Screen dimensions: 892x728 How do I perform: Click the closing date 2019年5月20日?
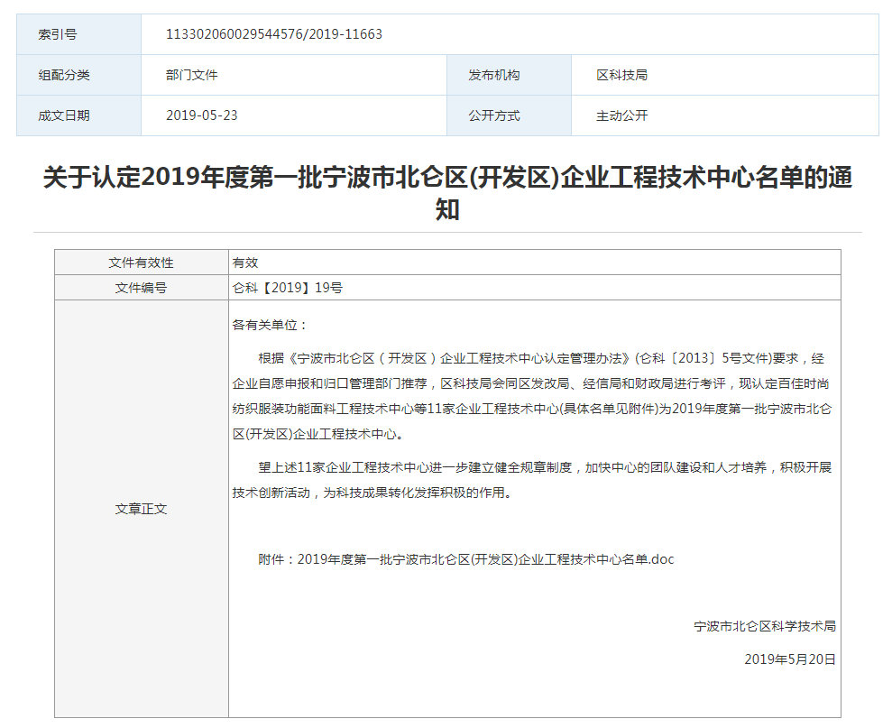pyautogui.click(x=790, y=659)
